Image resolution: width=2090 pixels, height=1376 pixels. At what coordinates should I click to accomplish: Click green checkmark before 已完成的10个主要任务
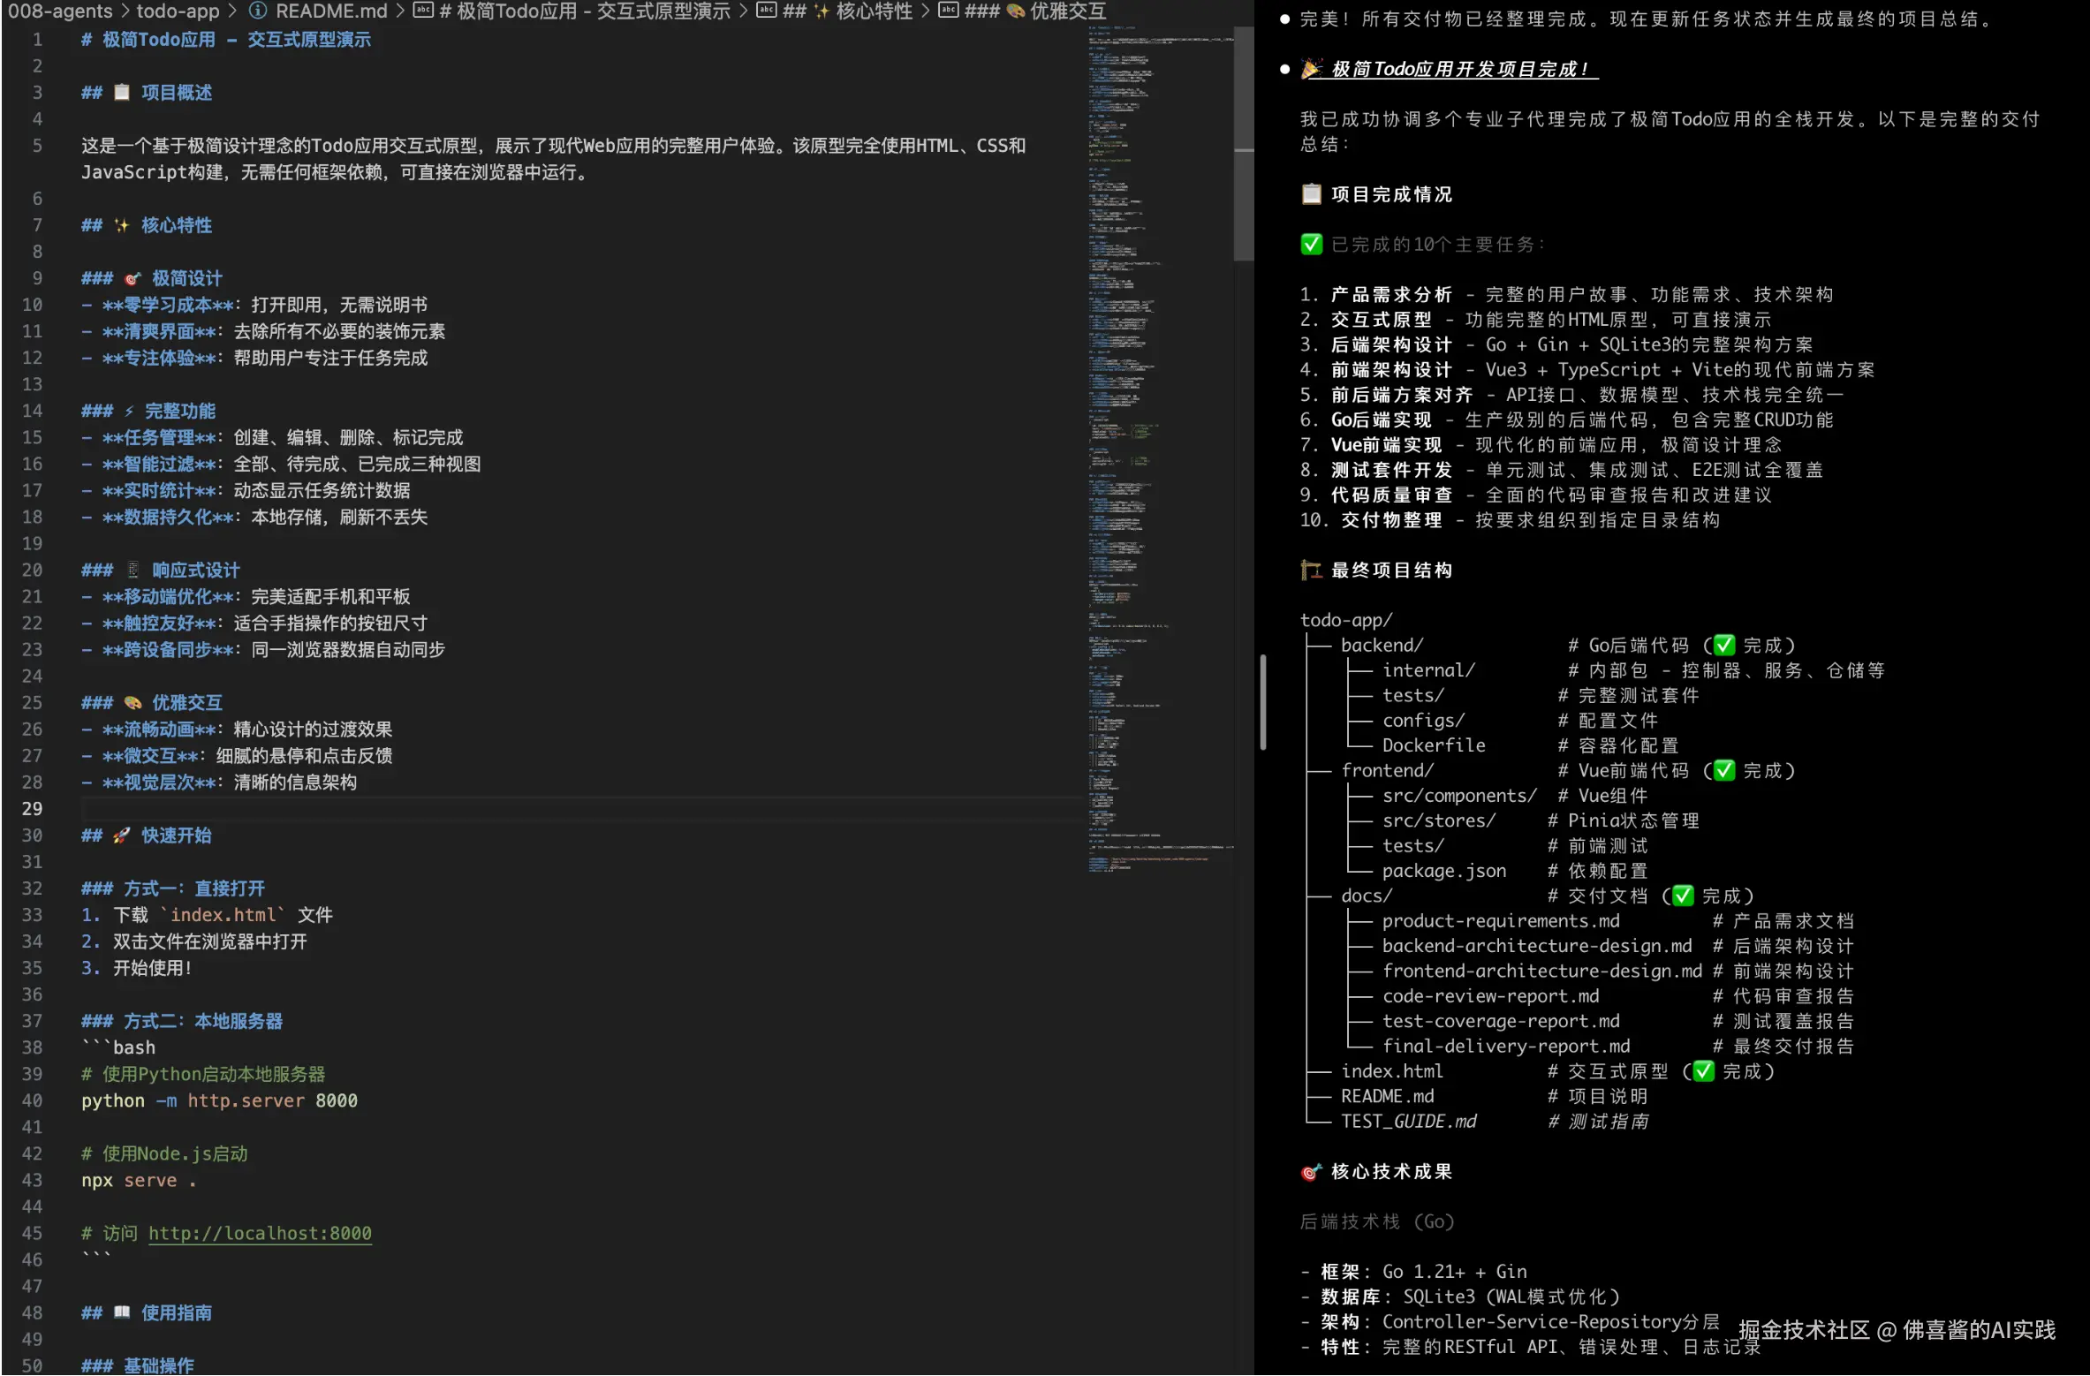coord(1311,245)
